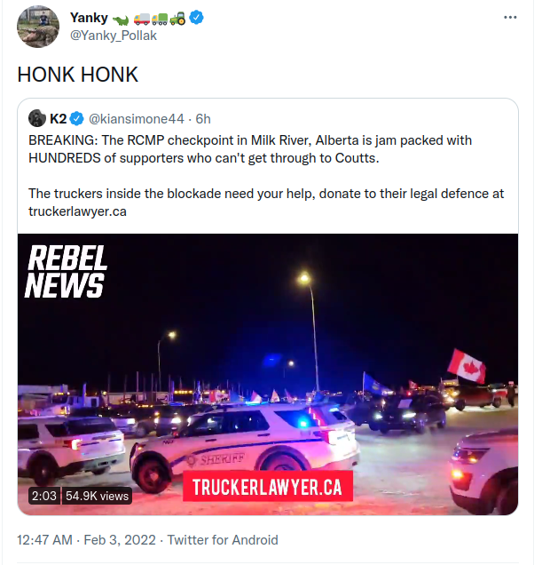542x565 pixels.
Task: Click the crocodile emoji in display name
Action: [121, 20]
